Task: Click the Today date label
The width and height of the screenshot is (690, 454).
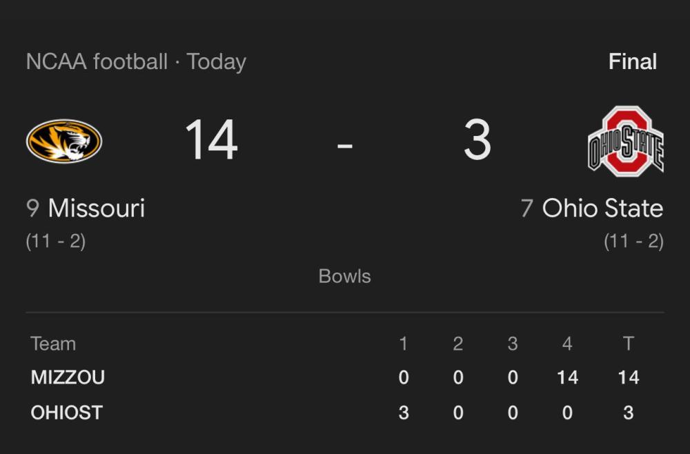Action: coord(216,62)
